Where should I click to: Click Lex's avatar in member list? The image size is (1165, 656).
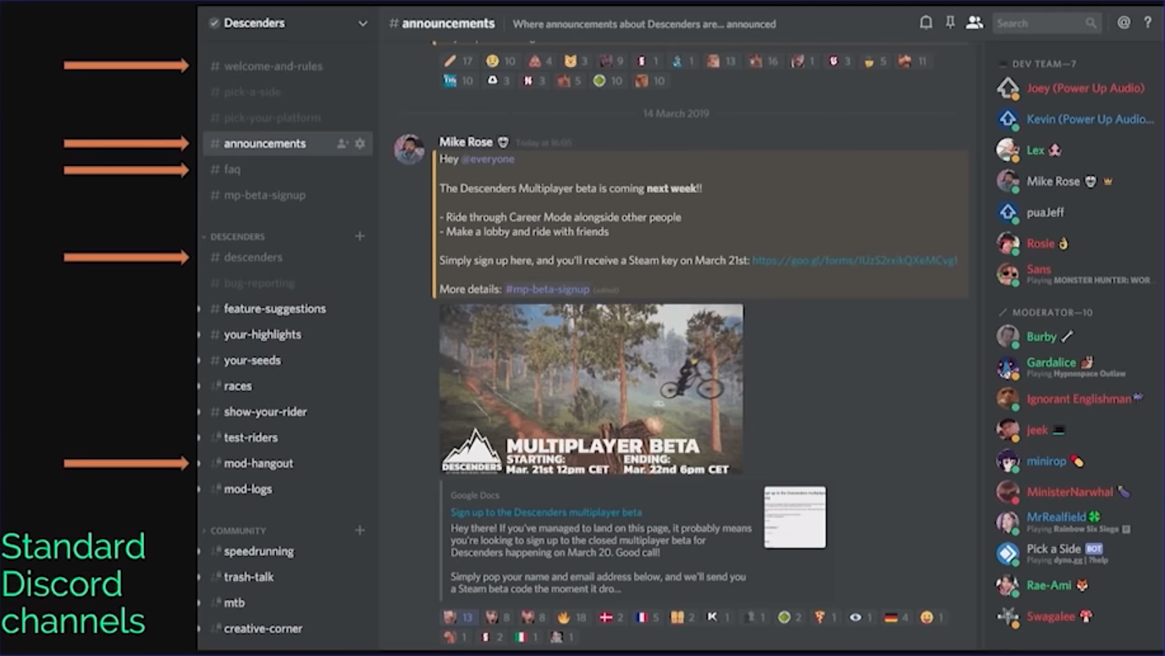point(1008,150)
